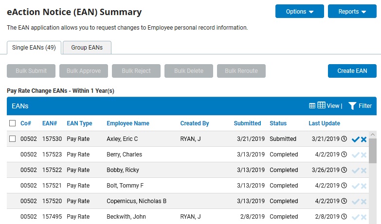
Task: Open the Filter funnel icon
Action: coord(352,106)
